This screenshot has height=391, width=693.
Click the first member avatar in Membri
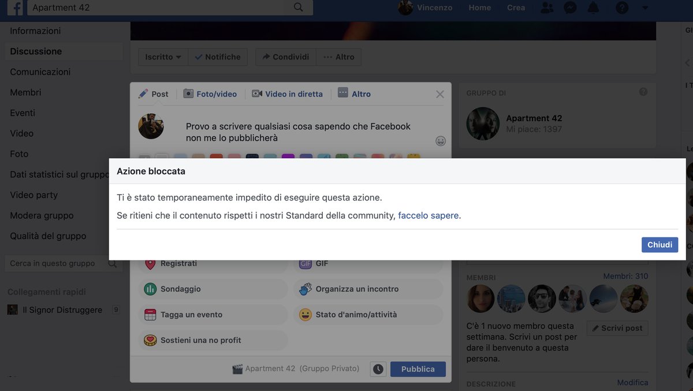[480, 299]
